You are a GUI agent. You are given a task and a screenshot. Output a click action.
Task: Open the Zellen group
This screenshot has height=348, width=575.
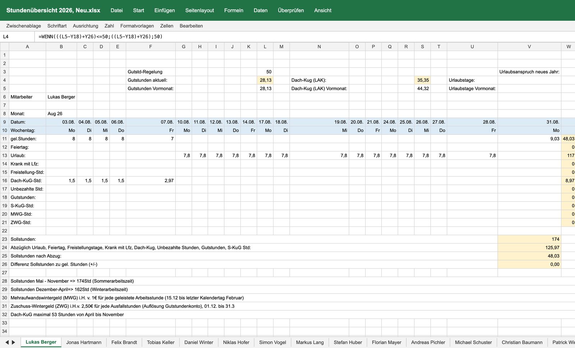click(167, 26)
